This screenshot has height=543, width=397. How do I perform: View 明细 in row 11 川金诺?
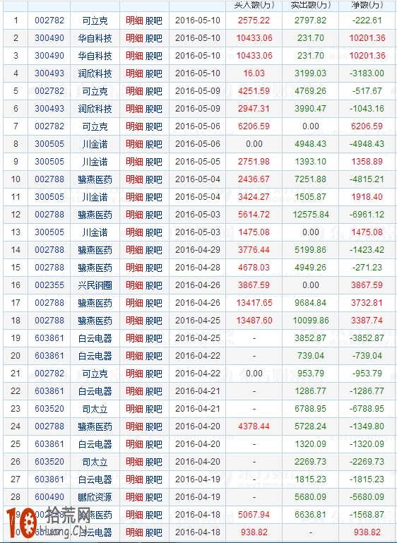tap(134, 197)
